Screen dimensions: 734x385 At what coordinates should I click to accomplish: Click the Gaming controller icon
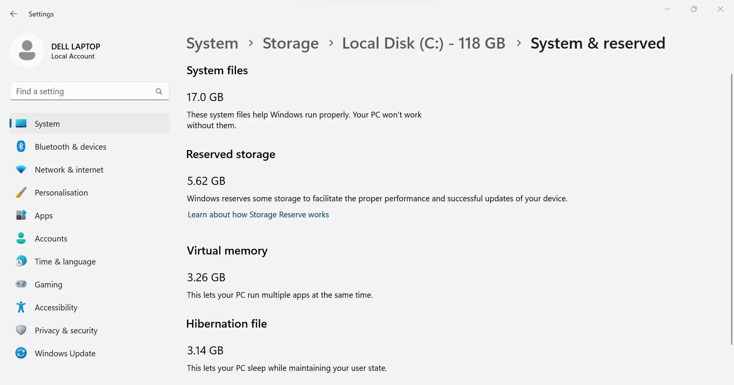pyautogui.click(x=21, y=284)
